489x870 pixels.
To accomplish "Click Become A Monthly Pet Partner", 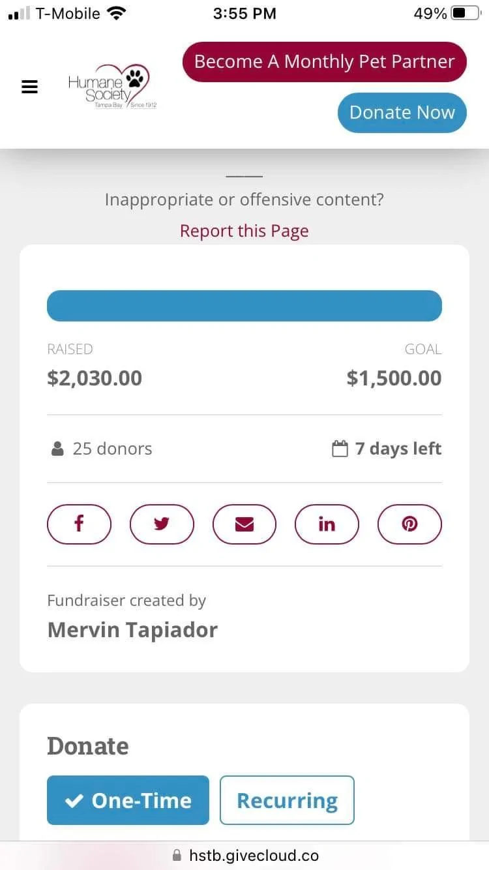I will 325,62.
